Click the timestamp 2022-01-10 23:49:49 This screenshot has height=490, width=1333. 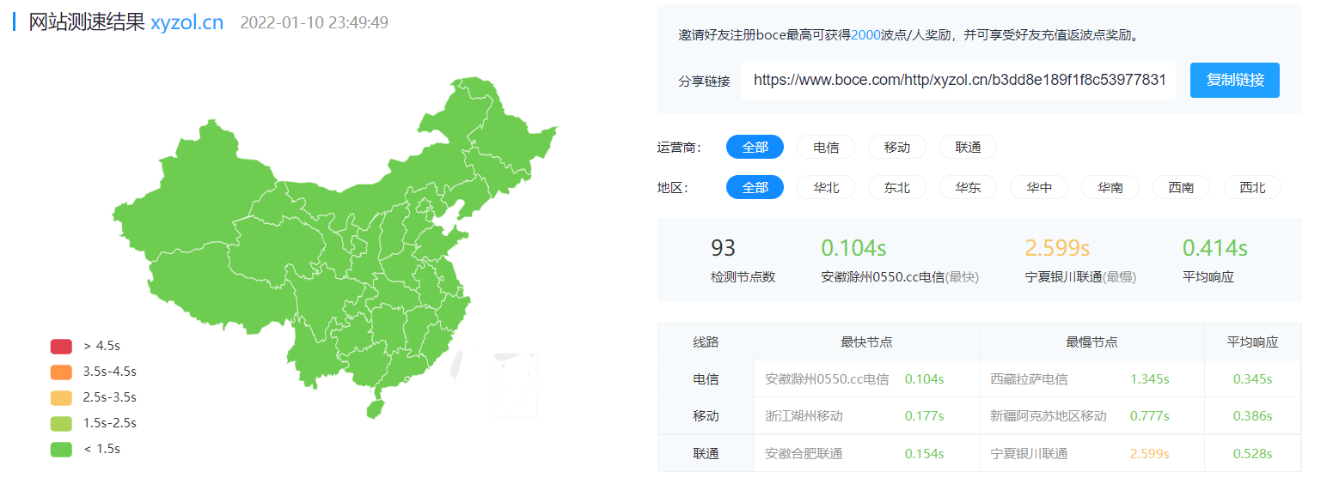click(314, 22)
